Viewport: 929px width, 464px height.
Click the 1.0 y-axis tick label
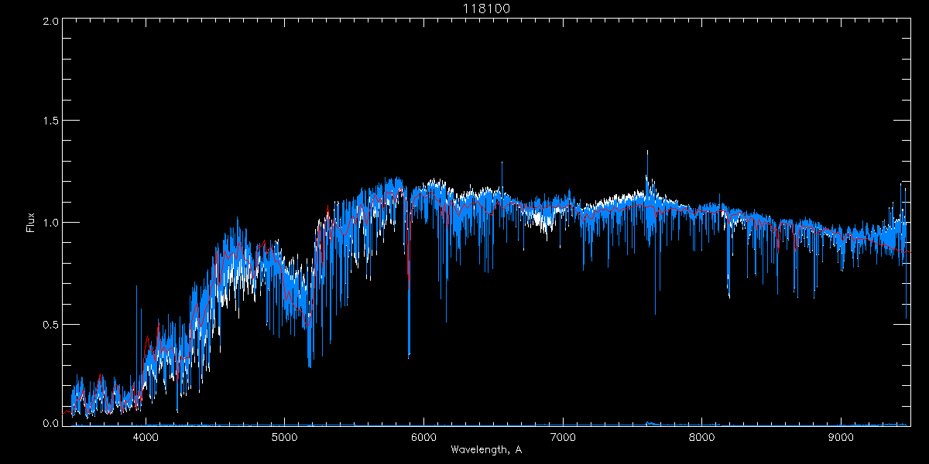click(50, 223)
